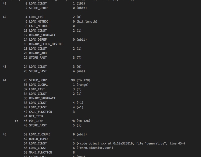Select the FOR_ITER opcode text
Screen dimensions: 201x157
coord(36,121)
